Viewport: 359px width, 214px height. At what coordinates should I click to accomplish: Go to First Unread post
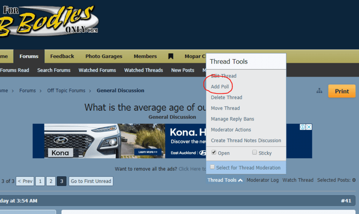91,181
